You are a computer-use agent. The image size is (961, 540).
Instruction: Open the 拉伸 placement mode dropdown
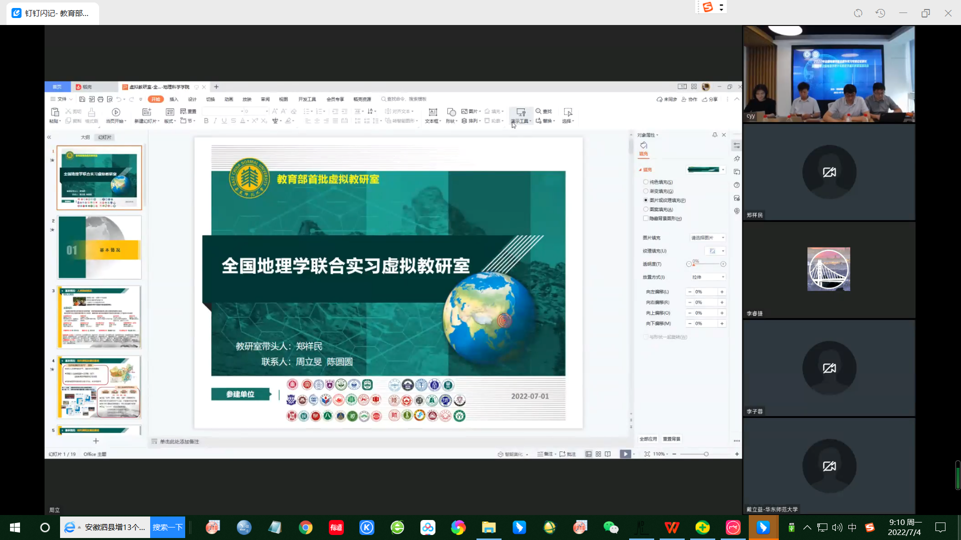[x=708, y=277]
